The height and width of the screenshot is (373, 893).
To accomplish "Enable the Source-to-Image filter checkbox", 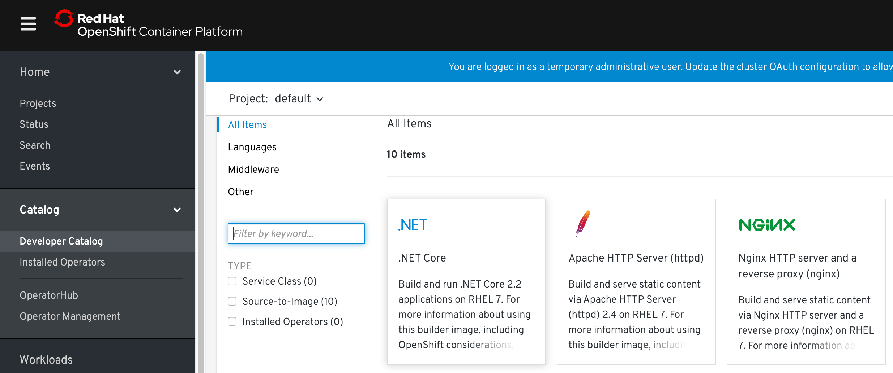I will point(232,302).
